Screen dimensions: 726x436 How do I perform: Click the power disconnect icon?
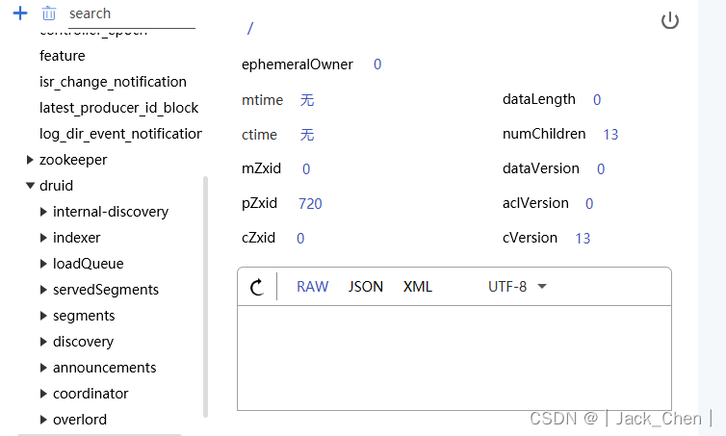click(x=669, y=21)
